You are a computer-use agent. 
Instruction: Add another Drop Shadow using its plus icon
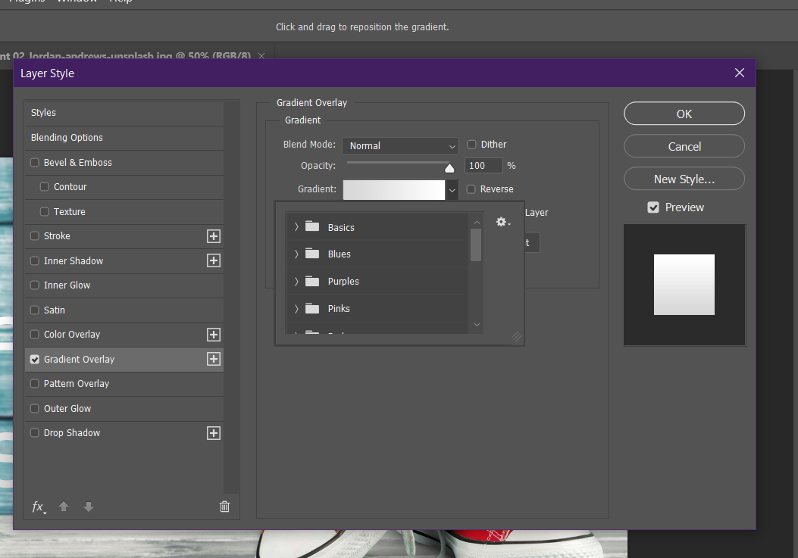[213, 432]
